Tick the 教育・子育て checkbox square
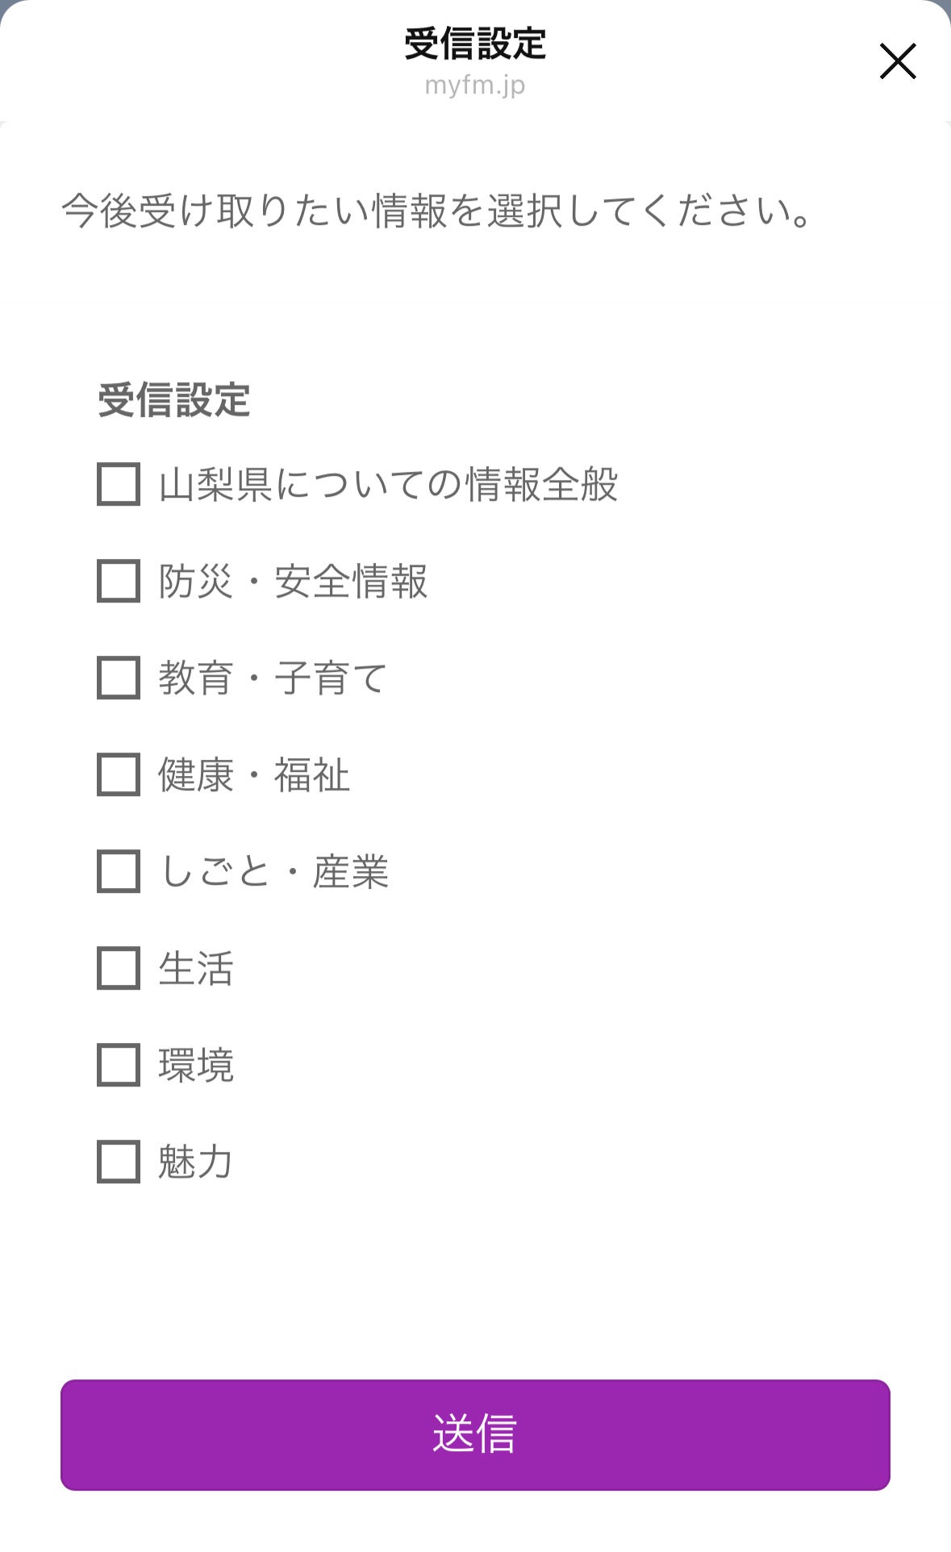This screenshot has height=1552, width=951. pos(119,678)
